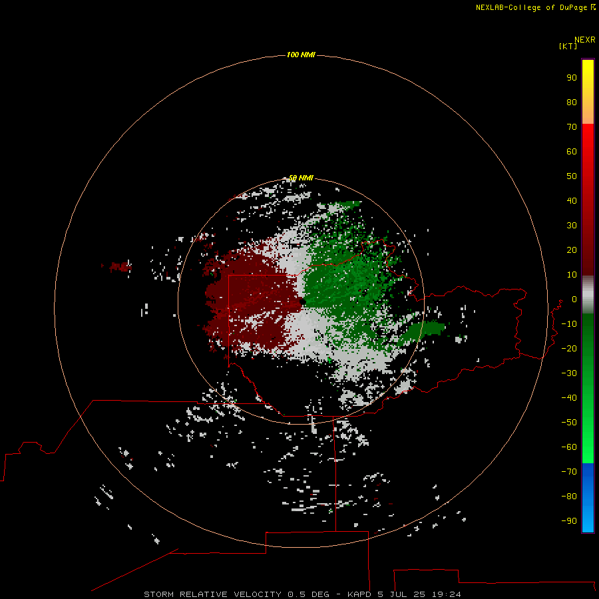Click the gray zero-velocity segment of the color bar
Image resolution: width=599 pixels, height=599 pixels.
pyautogui.click(x=588, y=295)
